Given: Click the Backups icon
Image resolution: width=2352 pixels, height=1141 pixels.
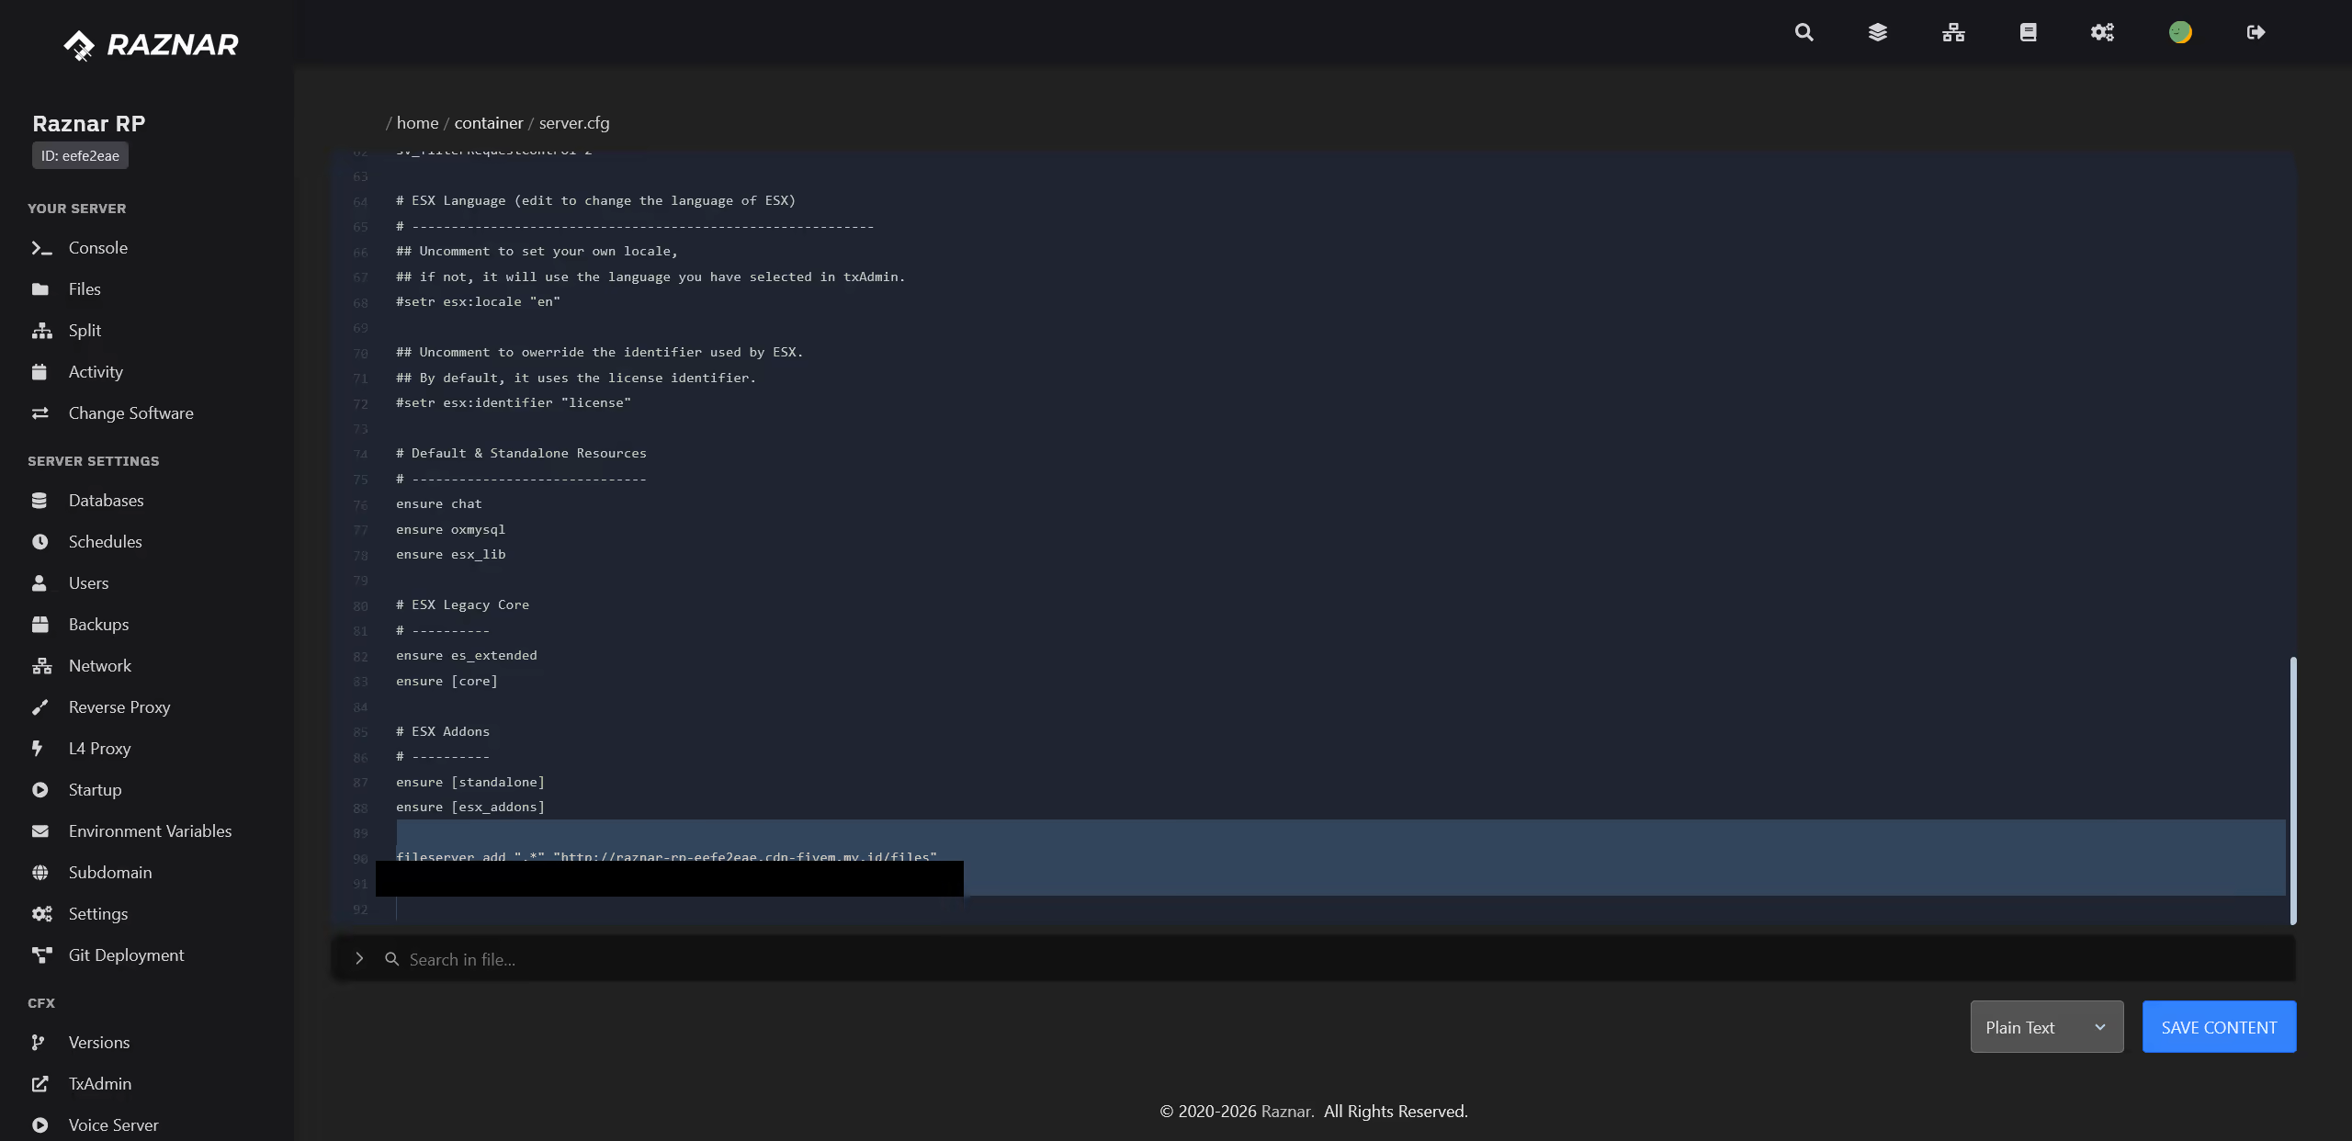Looking at the screenshot, I should 40,624.
